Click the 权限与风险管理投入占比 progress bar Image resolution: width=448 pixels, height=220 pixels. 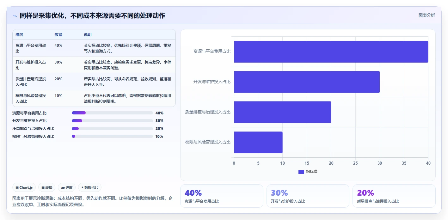click(112, 136)
